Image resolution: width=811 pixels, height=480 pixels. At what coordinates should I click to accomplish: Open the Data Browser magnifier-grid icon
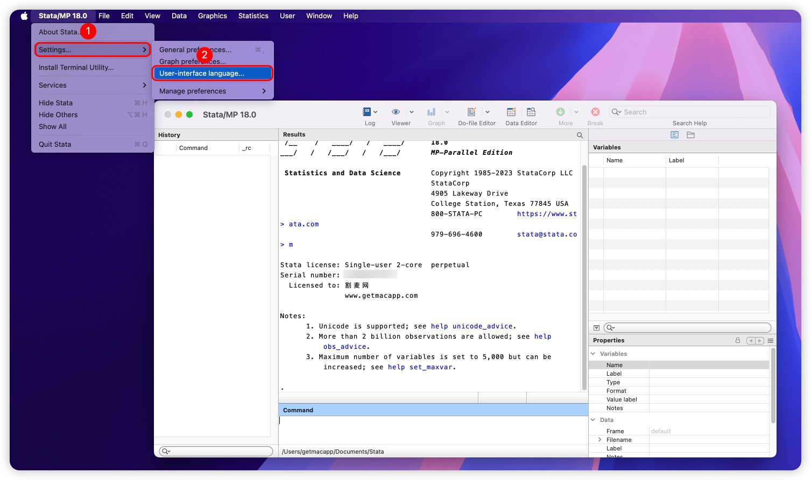(x=531, y=112)
